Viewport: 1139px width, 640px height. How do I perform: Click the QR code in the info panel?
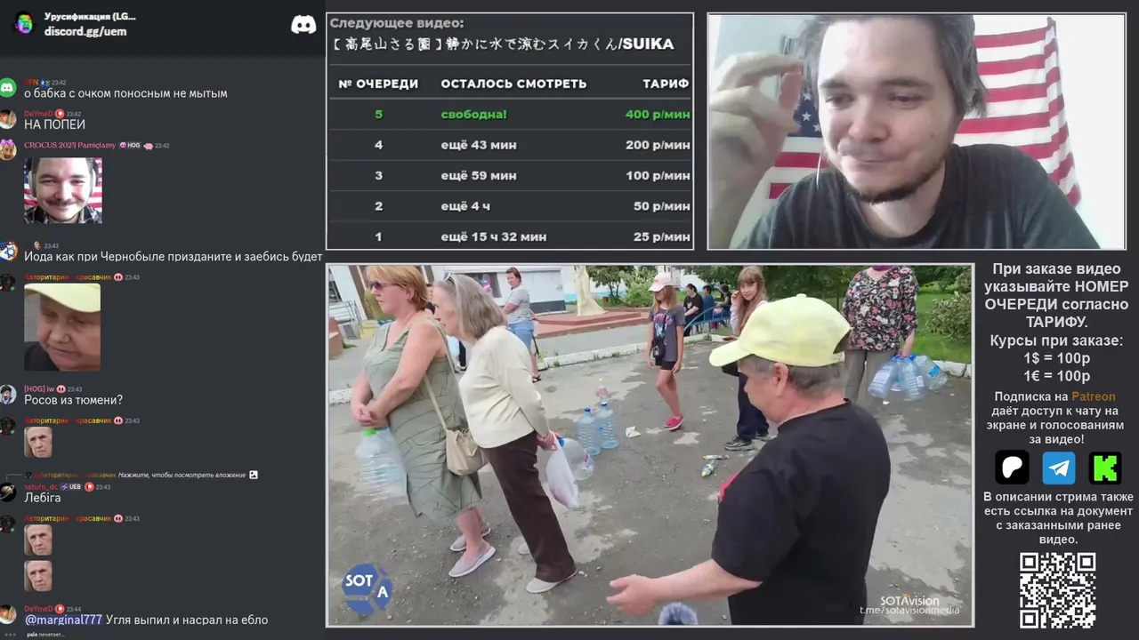pyautogui.click(x=1057, y=590)
